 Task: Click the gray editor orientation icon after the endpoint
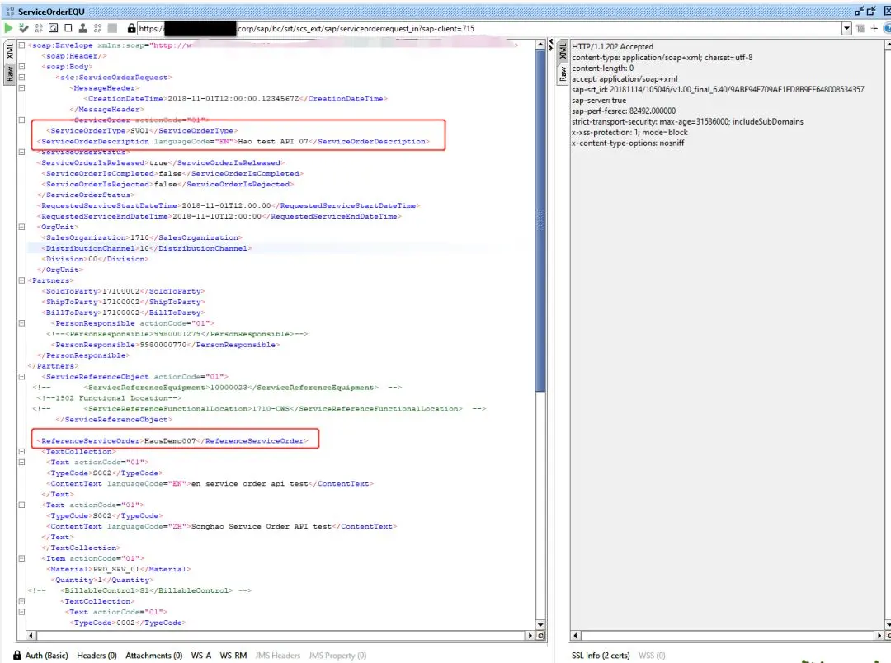(860, 28)
